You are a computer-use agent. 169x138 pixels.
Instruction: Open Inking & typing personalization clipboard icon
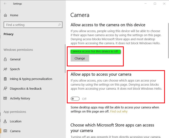(x=5, y=79)
